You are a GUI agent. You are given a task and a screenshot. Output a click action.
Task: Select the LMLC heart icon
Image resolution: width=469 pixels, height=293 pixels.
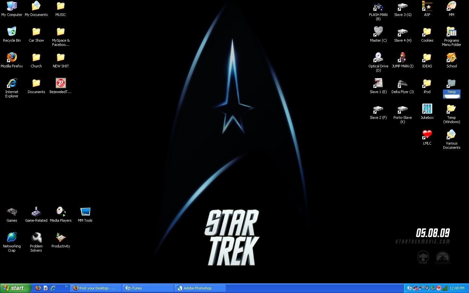pyautogui.click(x=427, y=137)
